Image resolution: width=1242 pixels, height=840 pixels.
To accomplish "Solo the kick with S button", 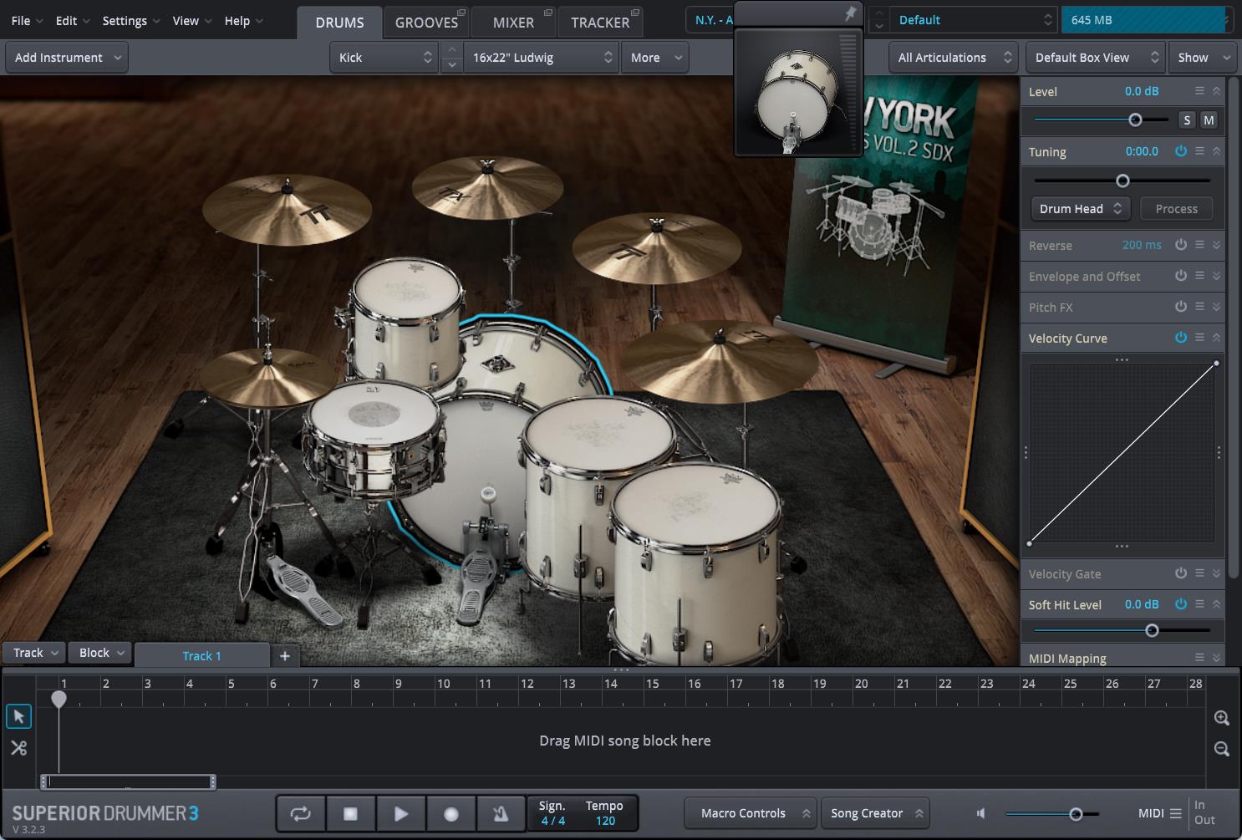I will (1187, 120).
